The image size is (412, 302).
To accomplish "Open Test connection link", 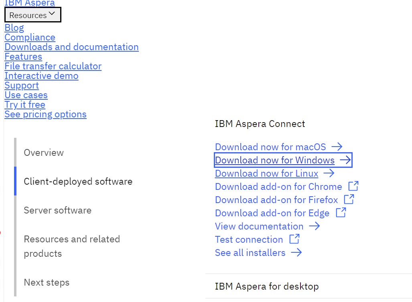I will coord(249,239).
